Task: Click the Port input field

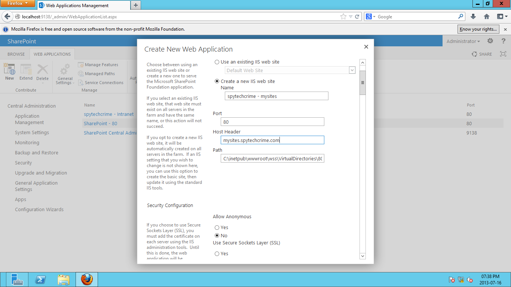Action: tap(272, 122)
